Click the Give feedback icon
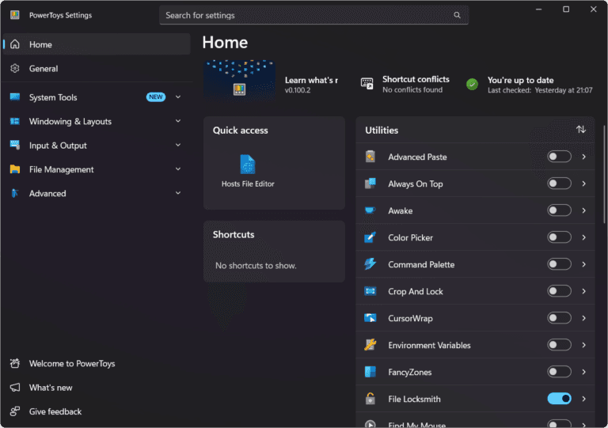Image resolution: width=608 pixels, height=428 pixels. coord(15,411)
